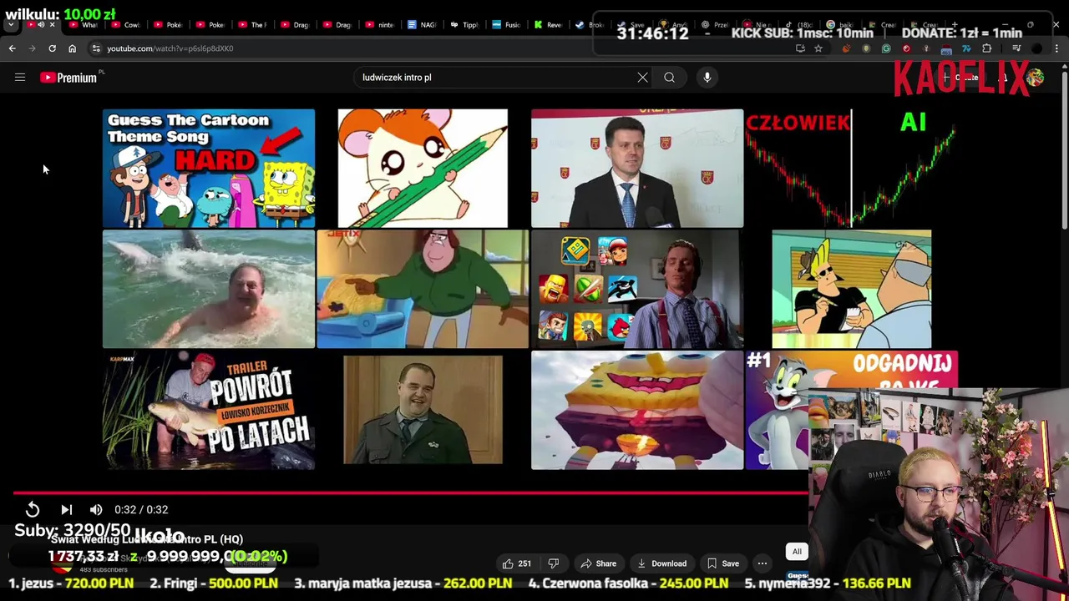Viewport: 1069px width, 601px height.
Task: Open the man swimming in waves thumbnail
Action: 209,289
